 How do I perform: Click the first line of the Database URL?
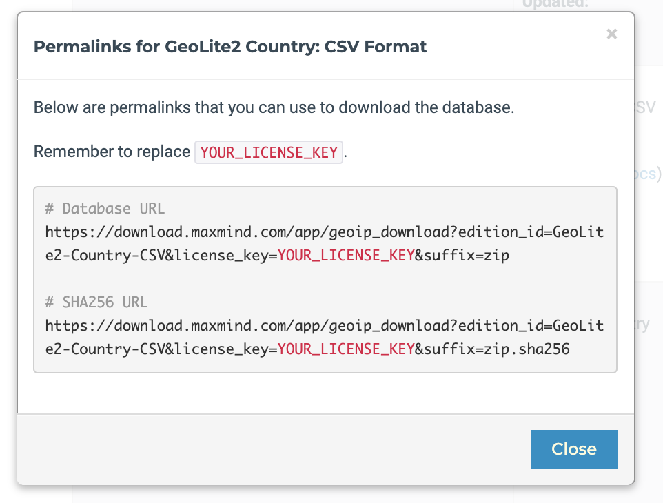(x=324, y=232)
